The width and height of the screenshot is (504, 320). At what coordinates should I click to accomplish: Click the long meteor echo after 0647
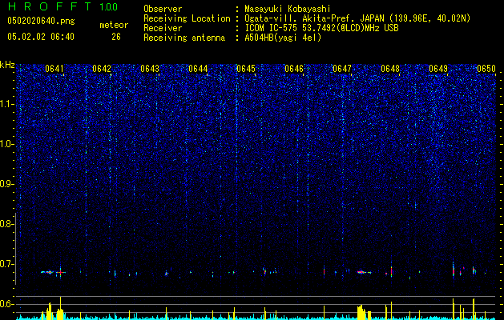coord(365,273)
